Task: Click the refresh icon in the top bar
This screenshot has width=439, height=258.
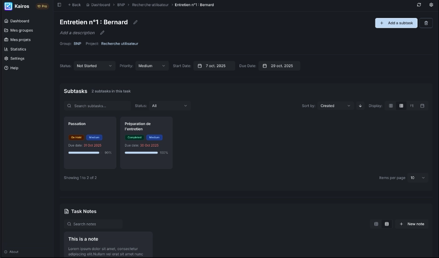Action: pyautogui.click(x=418, y=4)
